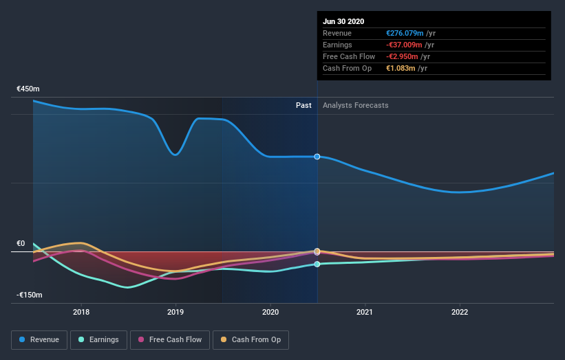Click the Past section label
Image resolution: width=565 pixels, height=360 pixels.
click(303, 105)
